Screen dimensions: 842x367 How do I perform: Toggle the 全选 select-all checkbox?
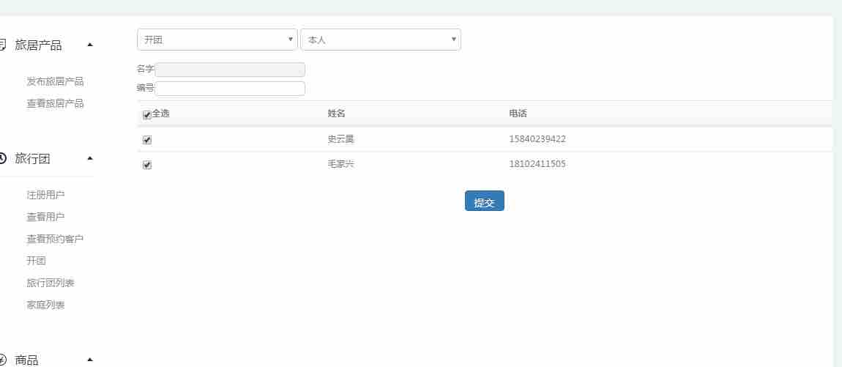point(147,115)
